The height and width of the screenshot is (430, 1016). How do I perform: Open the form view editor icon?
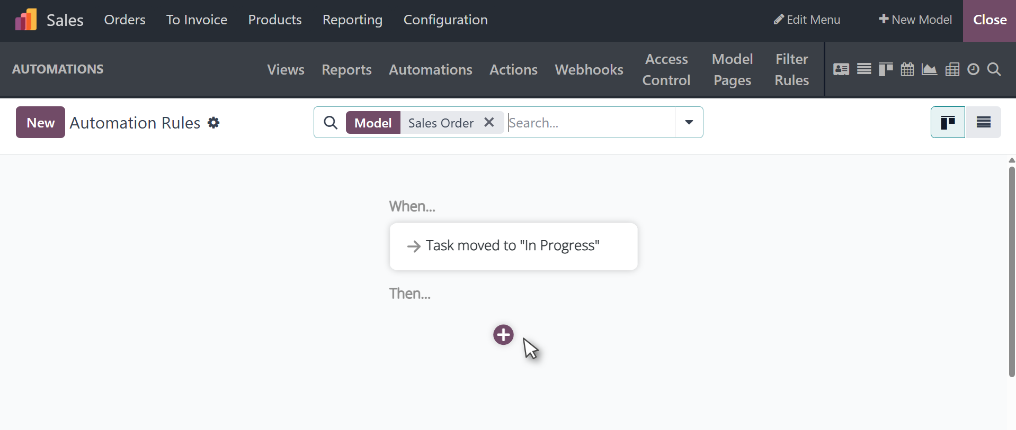[841, 69]
